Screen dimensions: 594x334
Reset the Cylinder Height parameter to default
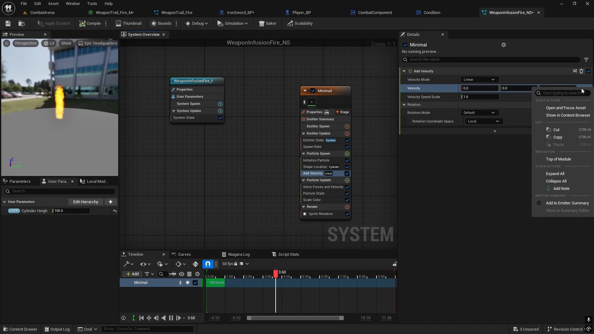115,211
